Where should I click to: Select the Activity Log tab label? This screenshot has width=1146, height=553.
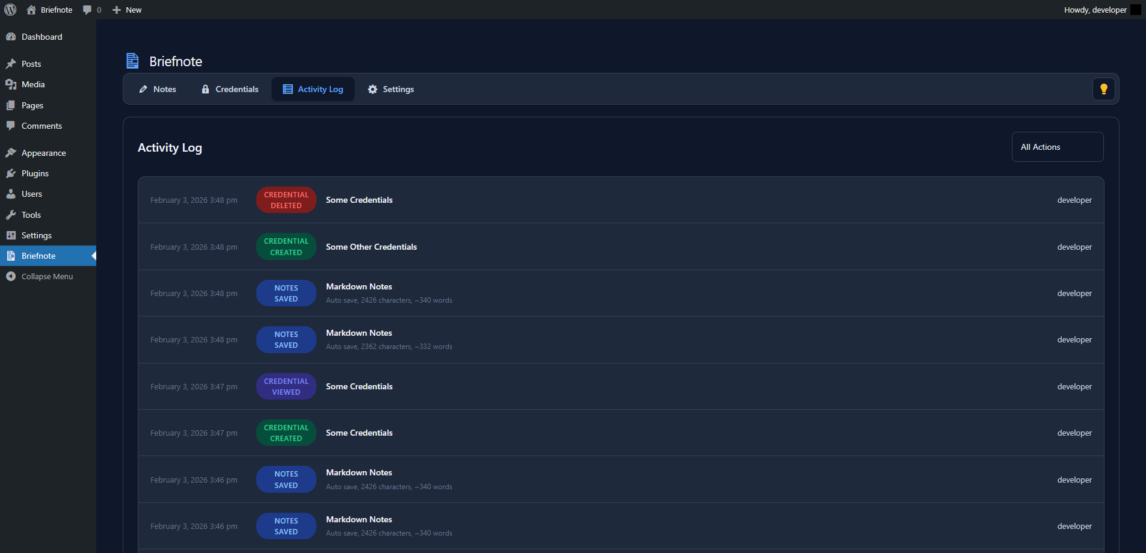click(321, 89)
